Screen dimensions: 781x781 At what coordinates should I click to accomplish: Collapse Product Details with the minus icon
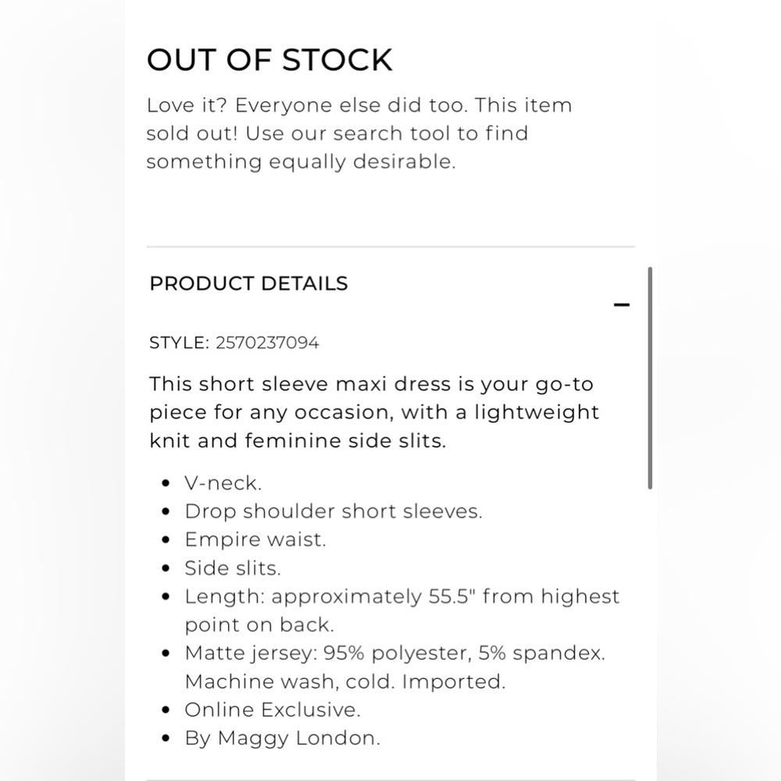[x=622, y=305]
